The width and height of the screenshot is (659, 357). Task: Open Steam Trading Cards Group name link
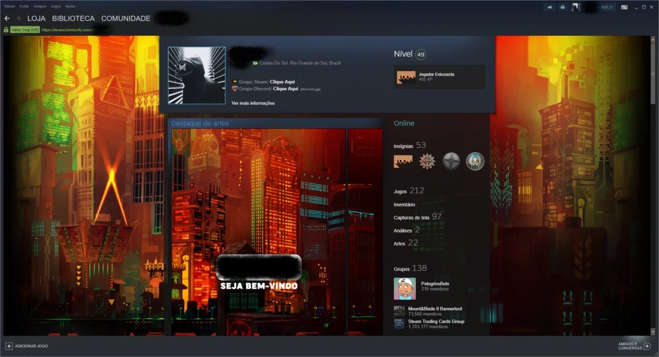pos(436,321)
